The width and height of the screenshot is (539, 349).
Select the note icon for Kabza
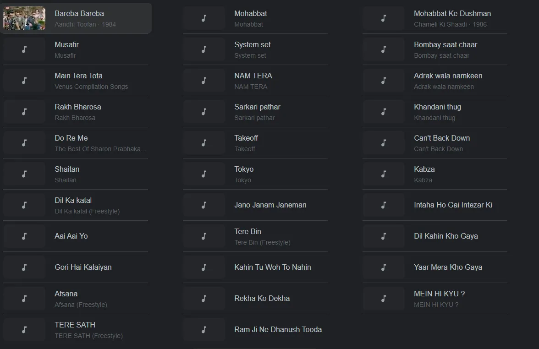click(384, 174)
